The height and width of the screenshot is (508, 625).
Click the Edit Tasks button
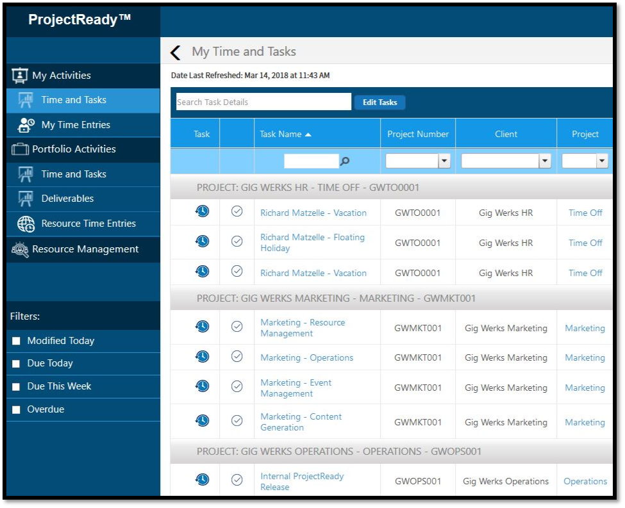[379, 102]
